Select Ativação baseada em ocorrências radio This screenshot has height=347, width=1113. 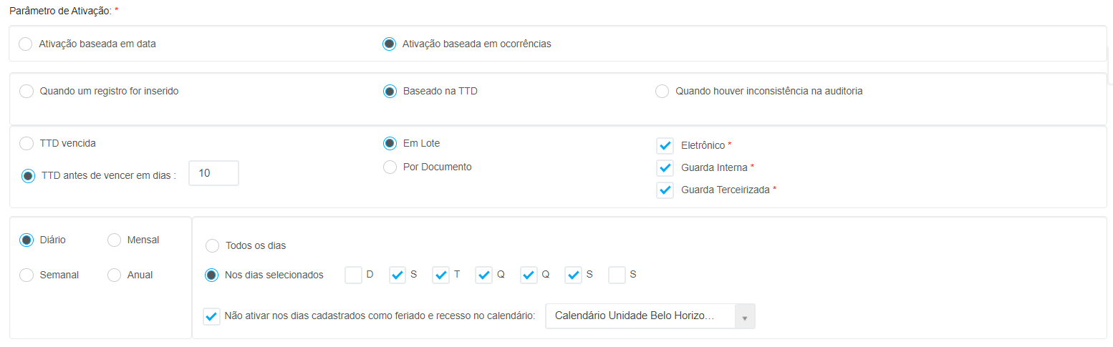389,44
